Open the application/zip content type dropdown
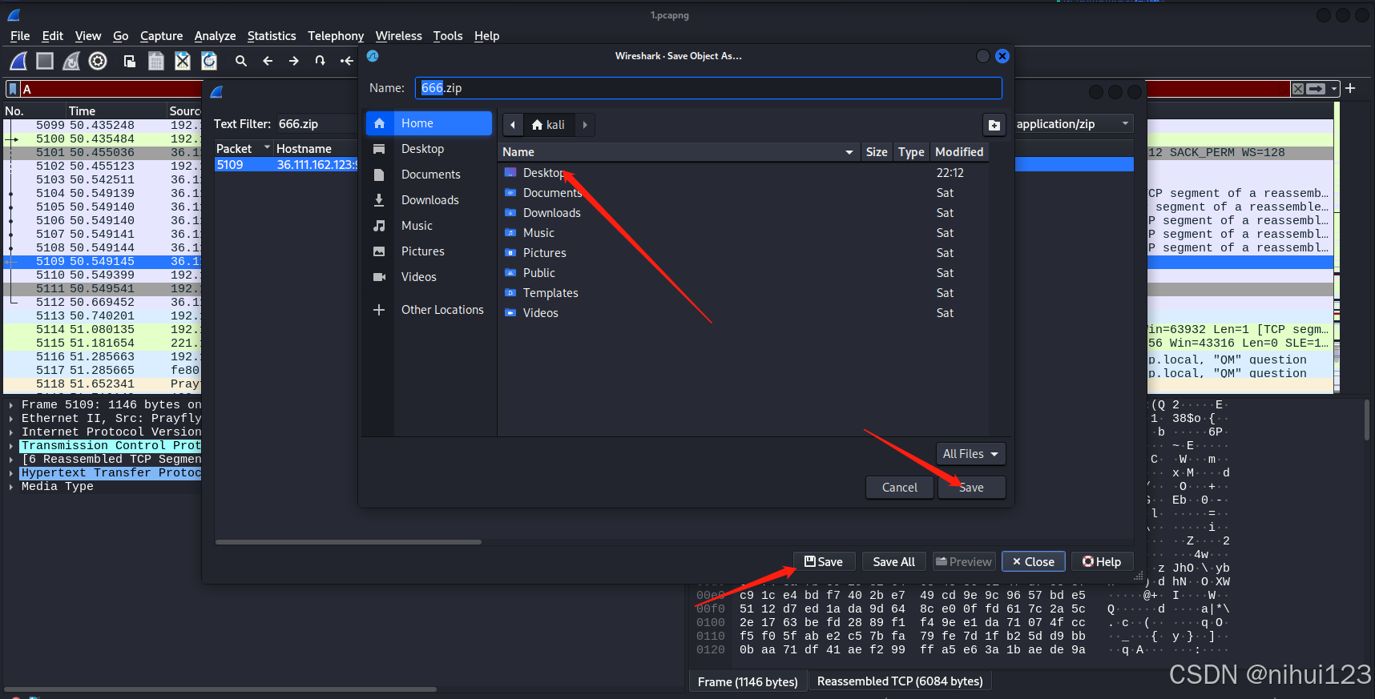1375x699 pixels. pos(1073,124)
